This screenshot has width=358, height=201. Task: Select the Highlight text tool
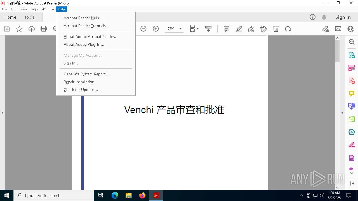[239, 29]
